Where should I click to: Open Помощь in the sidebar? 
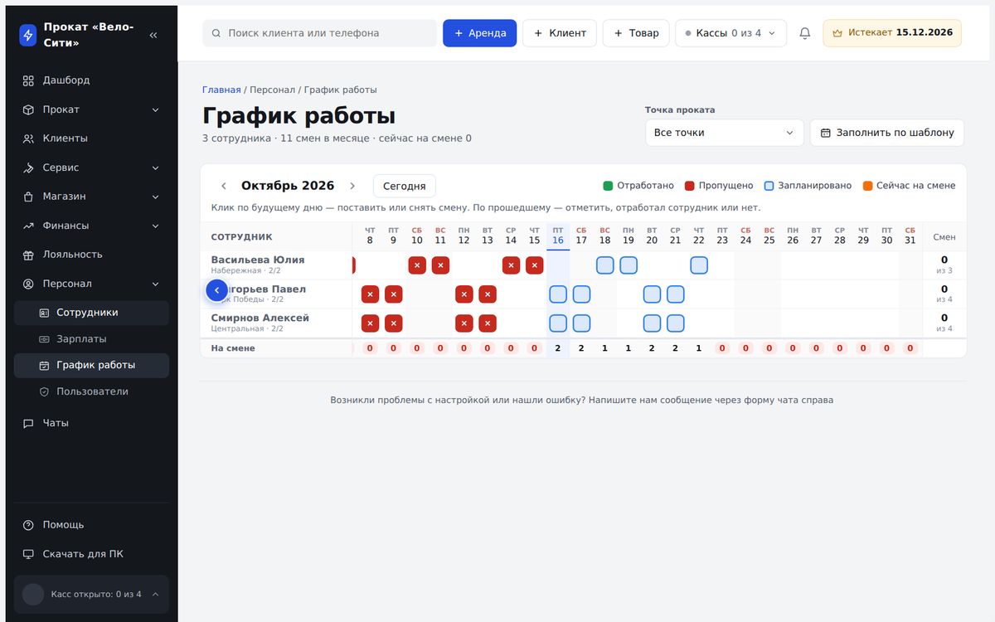click(91, 525)
